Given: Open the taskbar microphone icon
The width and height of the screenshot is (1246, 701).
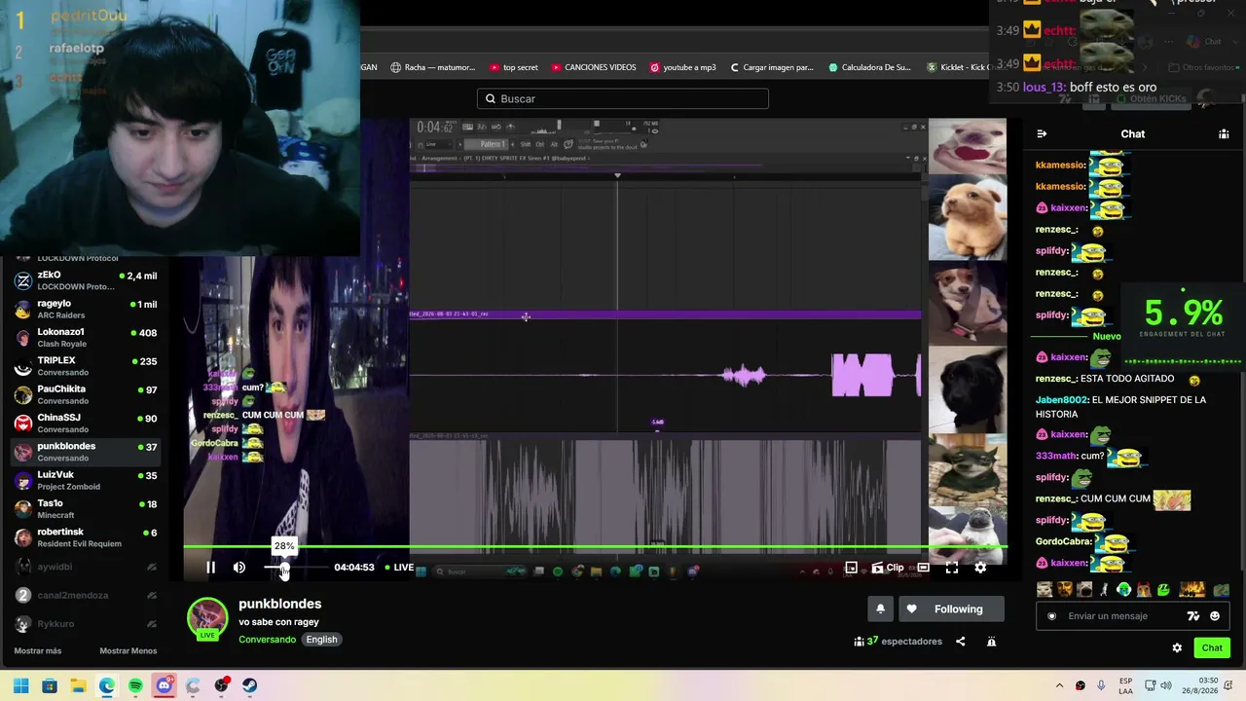Looking at the screenshot, I should pos(1101,685).
